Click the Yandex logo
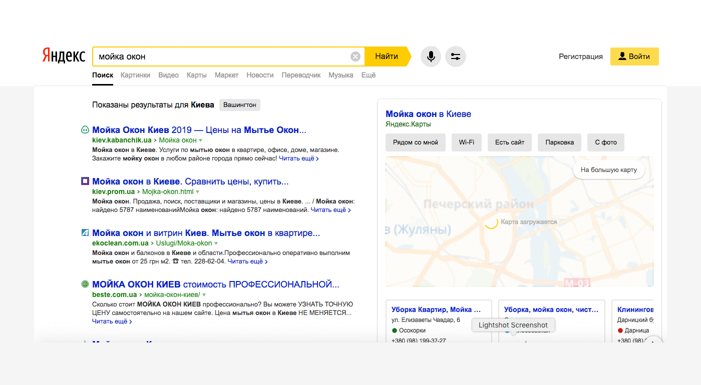Image resolution: width=701 pixels, height=385 pixels. point(64,56)
